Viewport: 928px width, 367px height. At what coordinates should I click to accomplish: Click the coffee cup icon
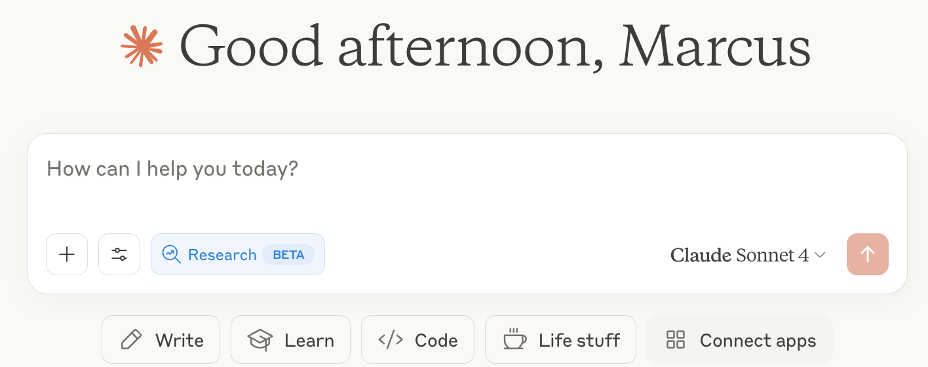[x=514, y=339]
